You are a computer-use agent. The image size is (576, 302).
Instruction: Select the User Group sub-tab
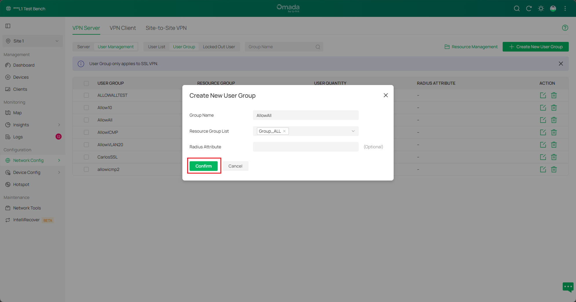coord(184,47)
